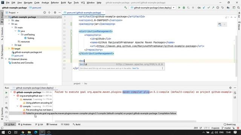
Task: Open the TODO tool tab
Action: [65, 124]
